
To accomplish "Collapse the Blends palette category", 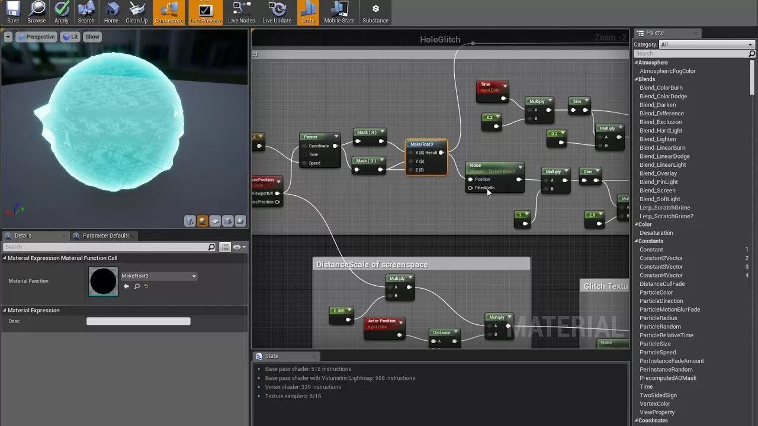I will [637, 79].
